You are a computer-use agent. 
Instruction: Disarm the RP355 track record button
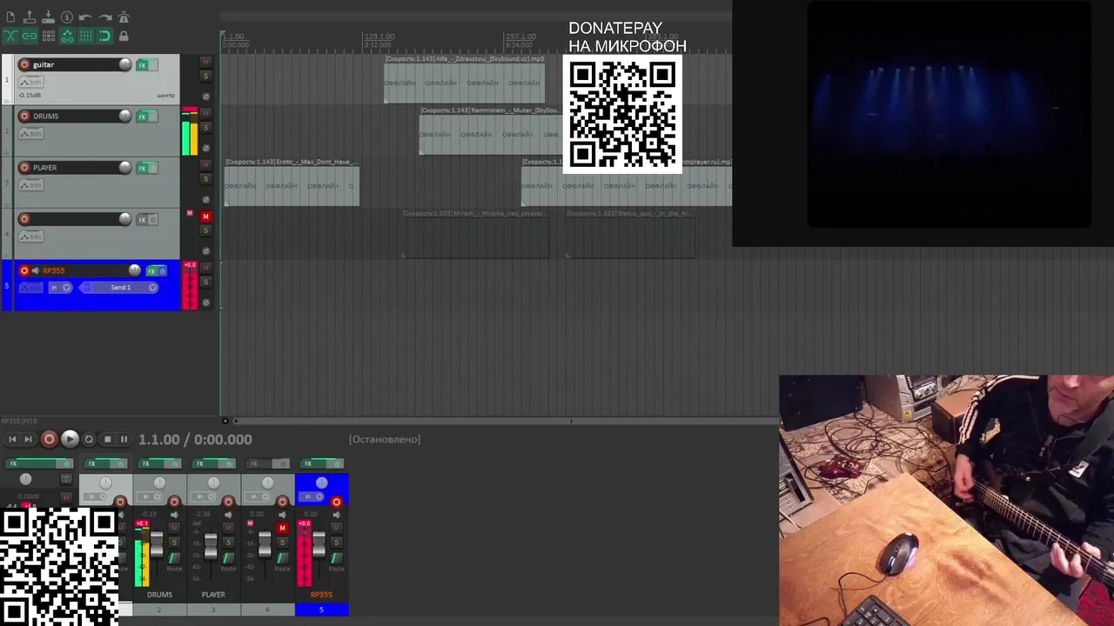(x=24, y=270)
